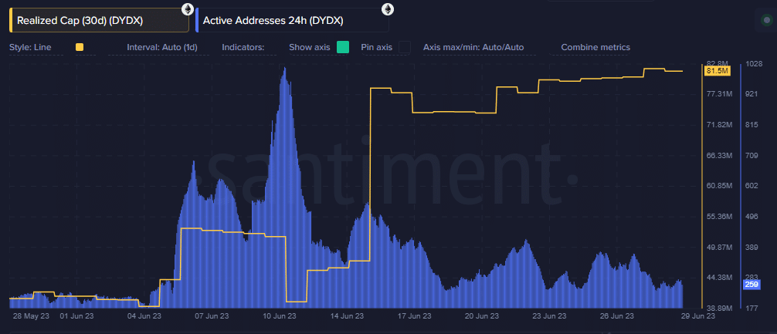Select the Active Addresses 24h (DYDX) metric
The width and height of the screenshot is (777, 334).
[x=292, y=20]
